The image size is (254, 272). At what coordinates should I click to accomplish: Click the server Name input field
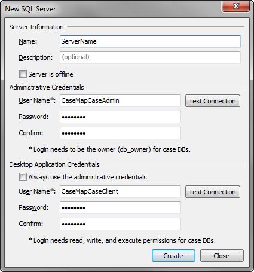pyautogui.click(x=150, y=41)
